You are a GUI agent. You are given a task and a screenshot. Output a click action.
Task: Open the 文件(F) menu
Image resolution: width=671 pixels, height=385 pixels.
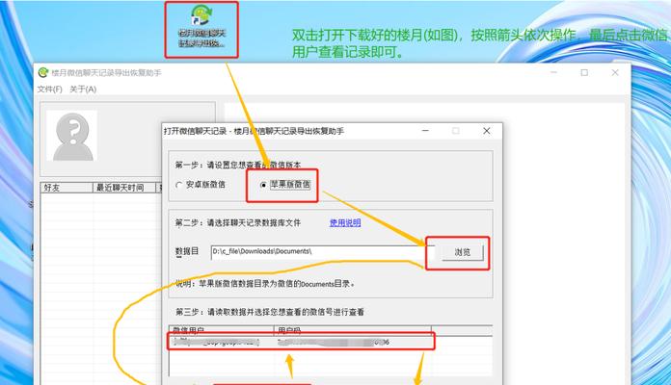click(49, 90)
